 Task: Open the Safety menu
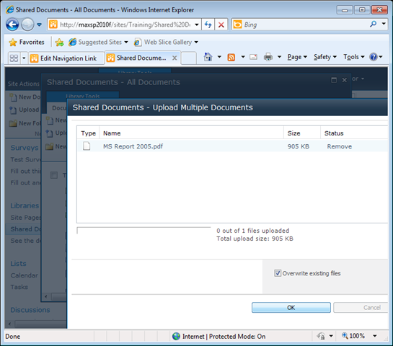coord(324,57)
